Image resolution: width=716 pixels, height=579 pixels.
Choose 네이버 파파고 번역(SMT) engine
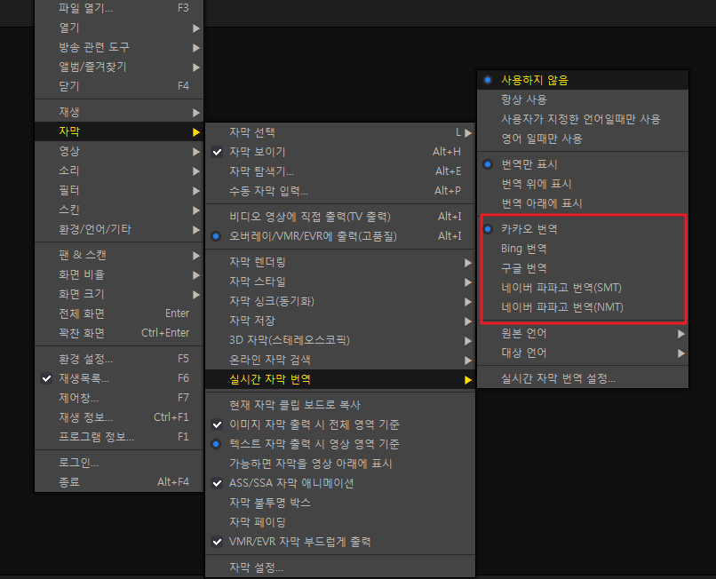pyautogui.click(x=583, y=288)
